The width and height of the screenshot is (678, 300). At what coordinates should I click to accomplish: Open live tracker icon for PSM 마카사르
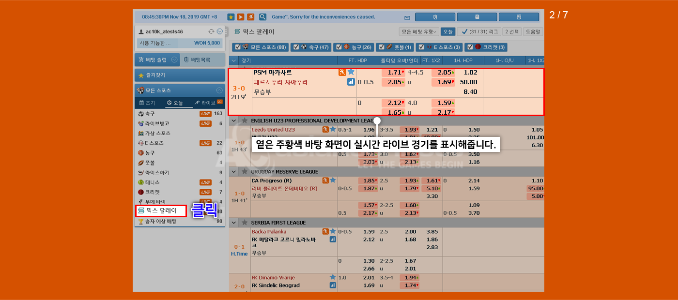342,72
